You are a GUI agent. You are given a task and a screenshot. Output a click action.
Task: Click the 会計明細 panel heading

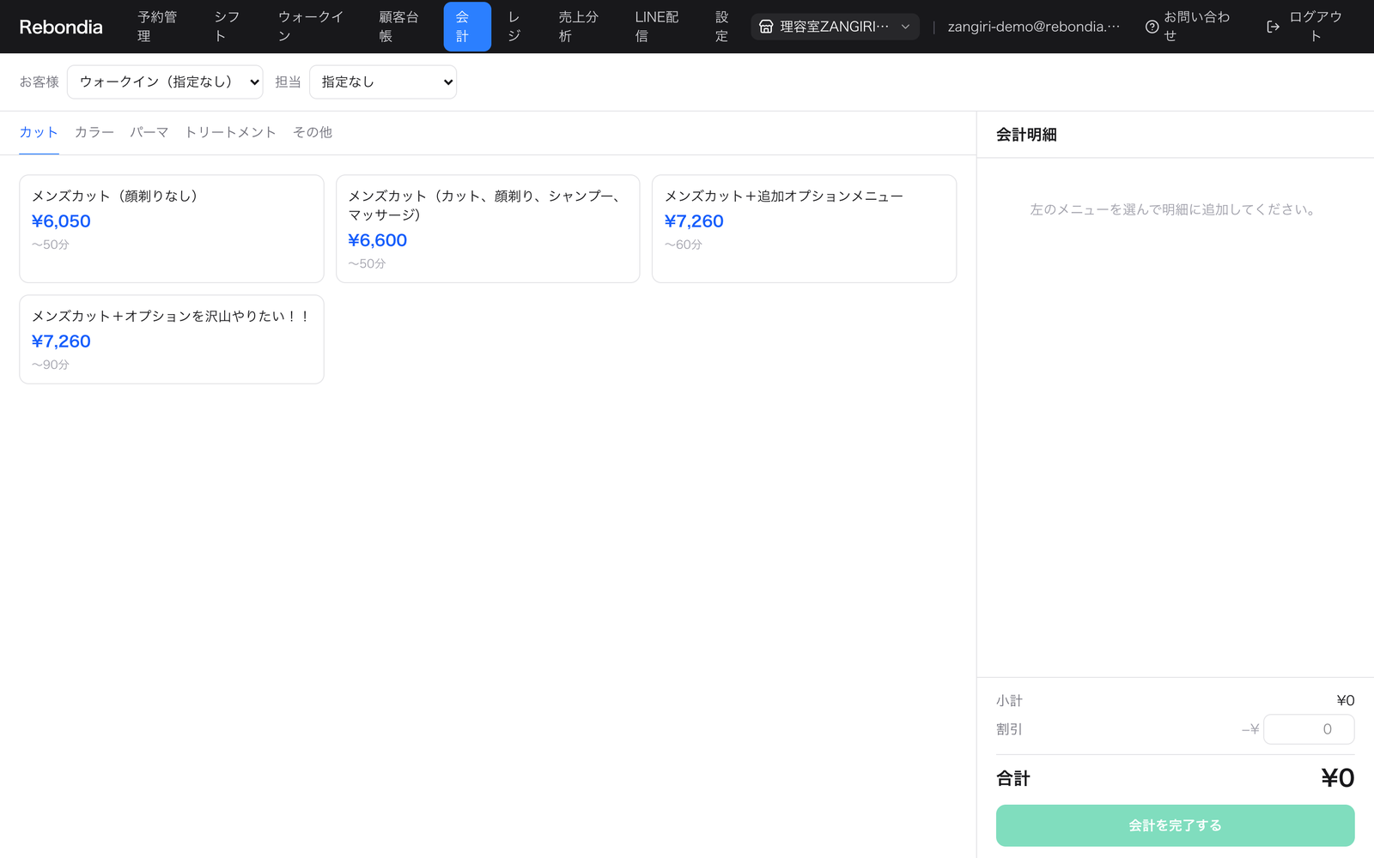click(1026, 135)
